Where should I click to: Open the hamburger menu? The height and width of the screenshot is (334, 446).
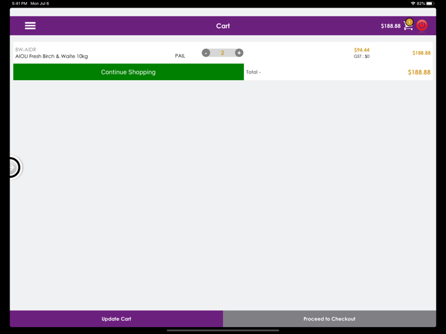click(30, 25)
